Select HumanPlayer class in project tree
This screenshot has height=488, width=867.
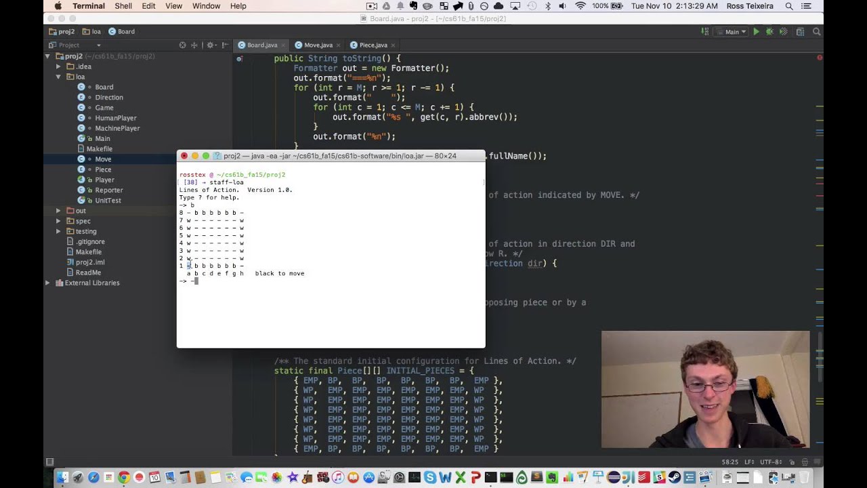click(x=116, y=118)
